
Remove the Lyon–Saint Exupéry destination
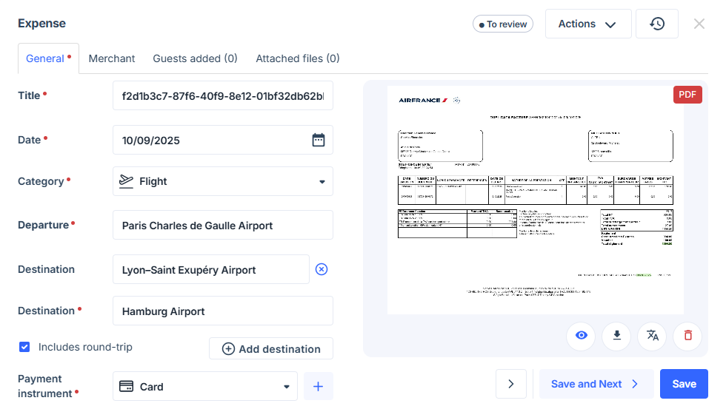pyautogui.click(x=322, y=269)
